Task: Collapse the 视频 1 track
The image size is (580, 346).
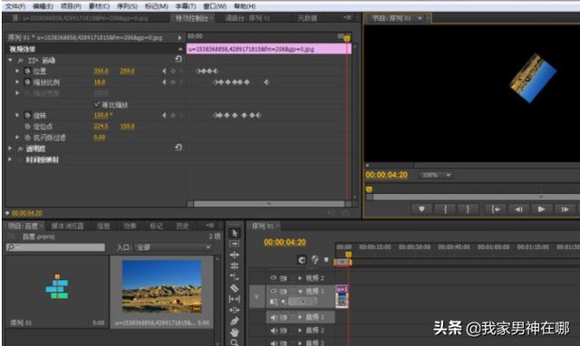Action: click(300, 292)
